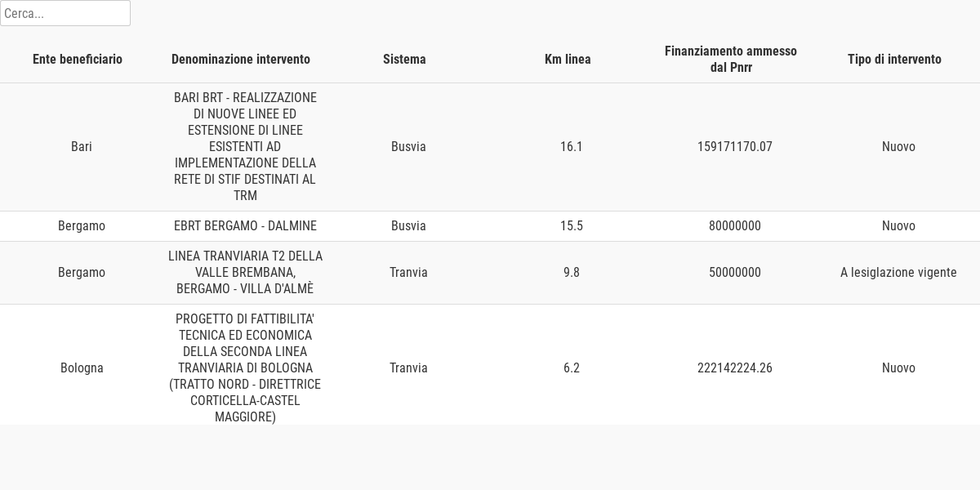Viewport: 980px width, 490px height.
Task: Sort by Finanziamento ammesso dal Pnrr header
Action: coord(731,59)
